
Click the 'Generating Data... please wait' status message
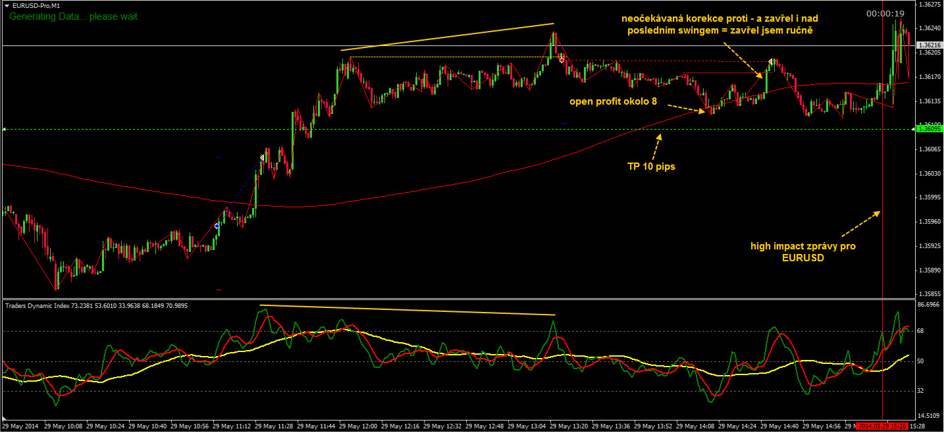coord(73,16)
